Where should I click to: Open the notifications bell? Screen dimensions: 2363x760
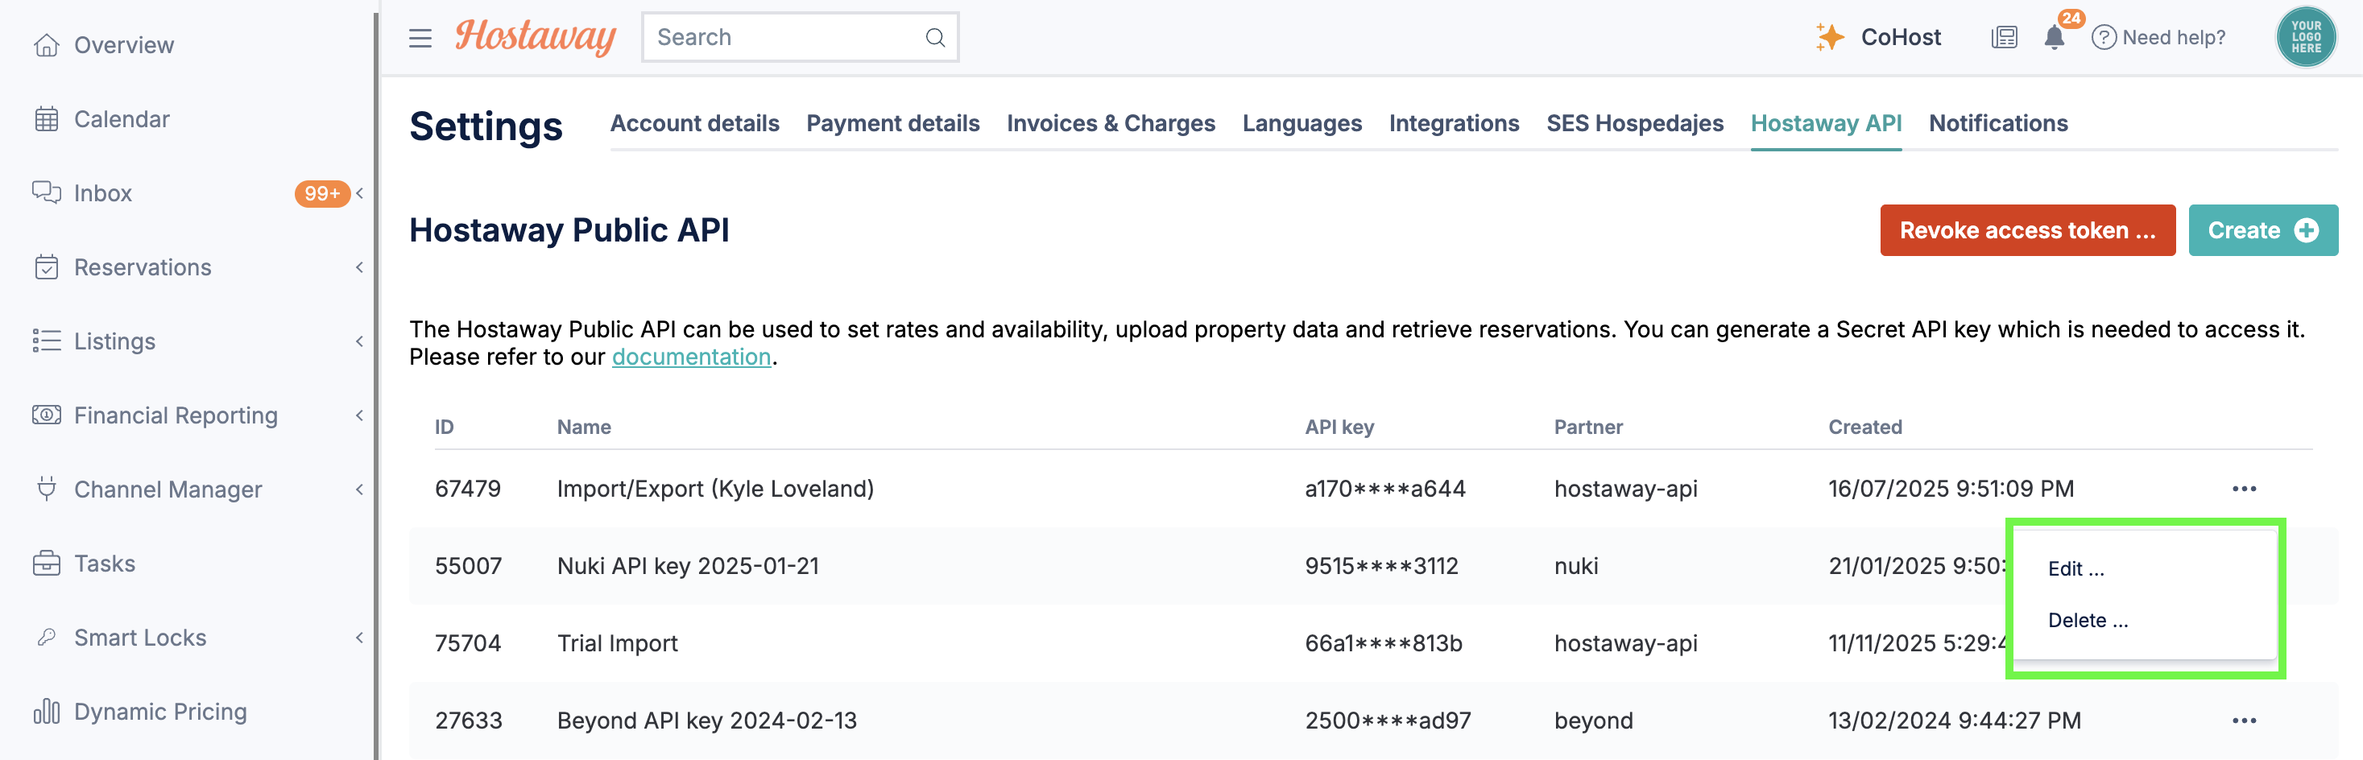point(2054,38)
